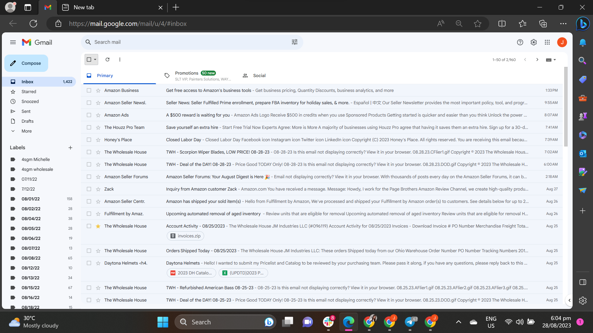
Task: Open the Windows taskbar Search box
Action: point(225,322)
